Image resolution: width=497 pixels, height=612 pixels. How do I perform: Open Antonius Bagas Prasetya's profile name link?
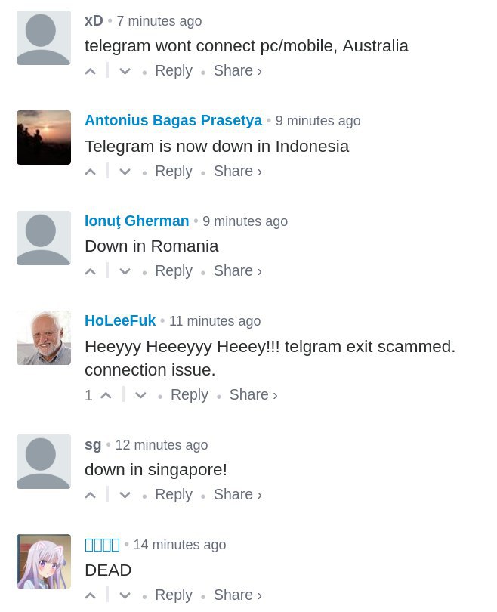point(173,120)
